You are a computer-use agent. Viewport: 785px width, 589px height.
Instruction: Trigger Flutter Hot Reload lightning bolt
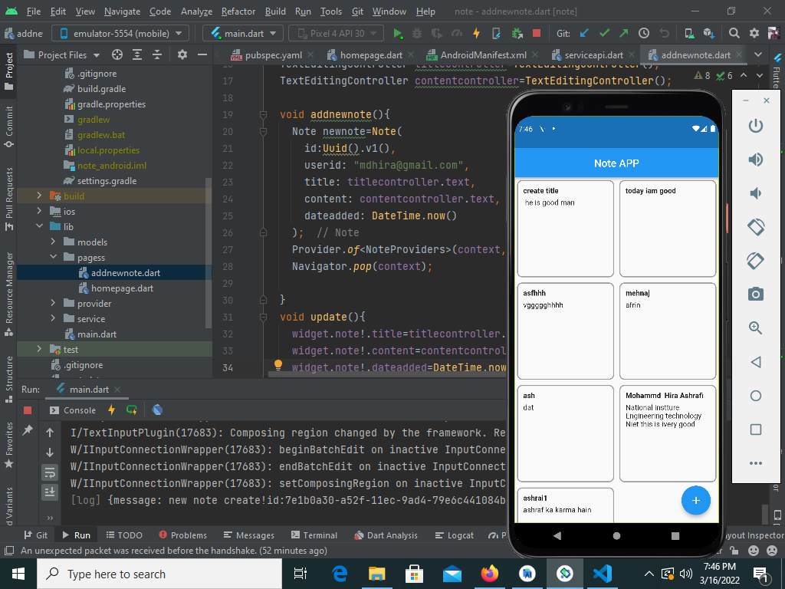477,34
